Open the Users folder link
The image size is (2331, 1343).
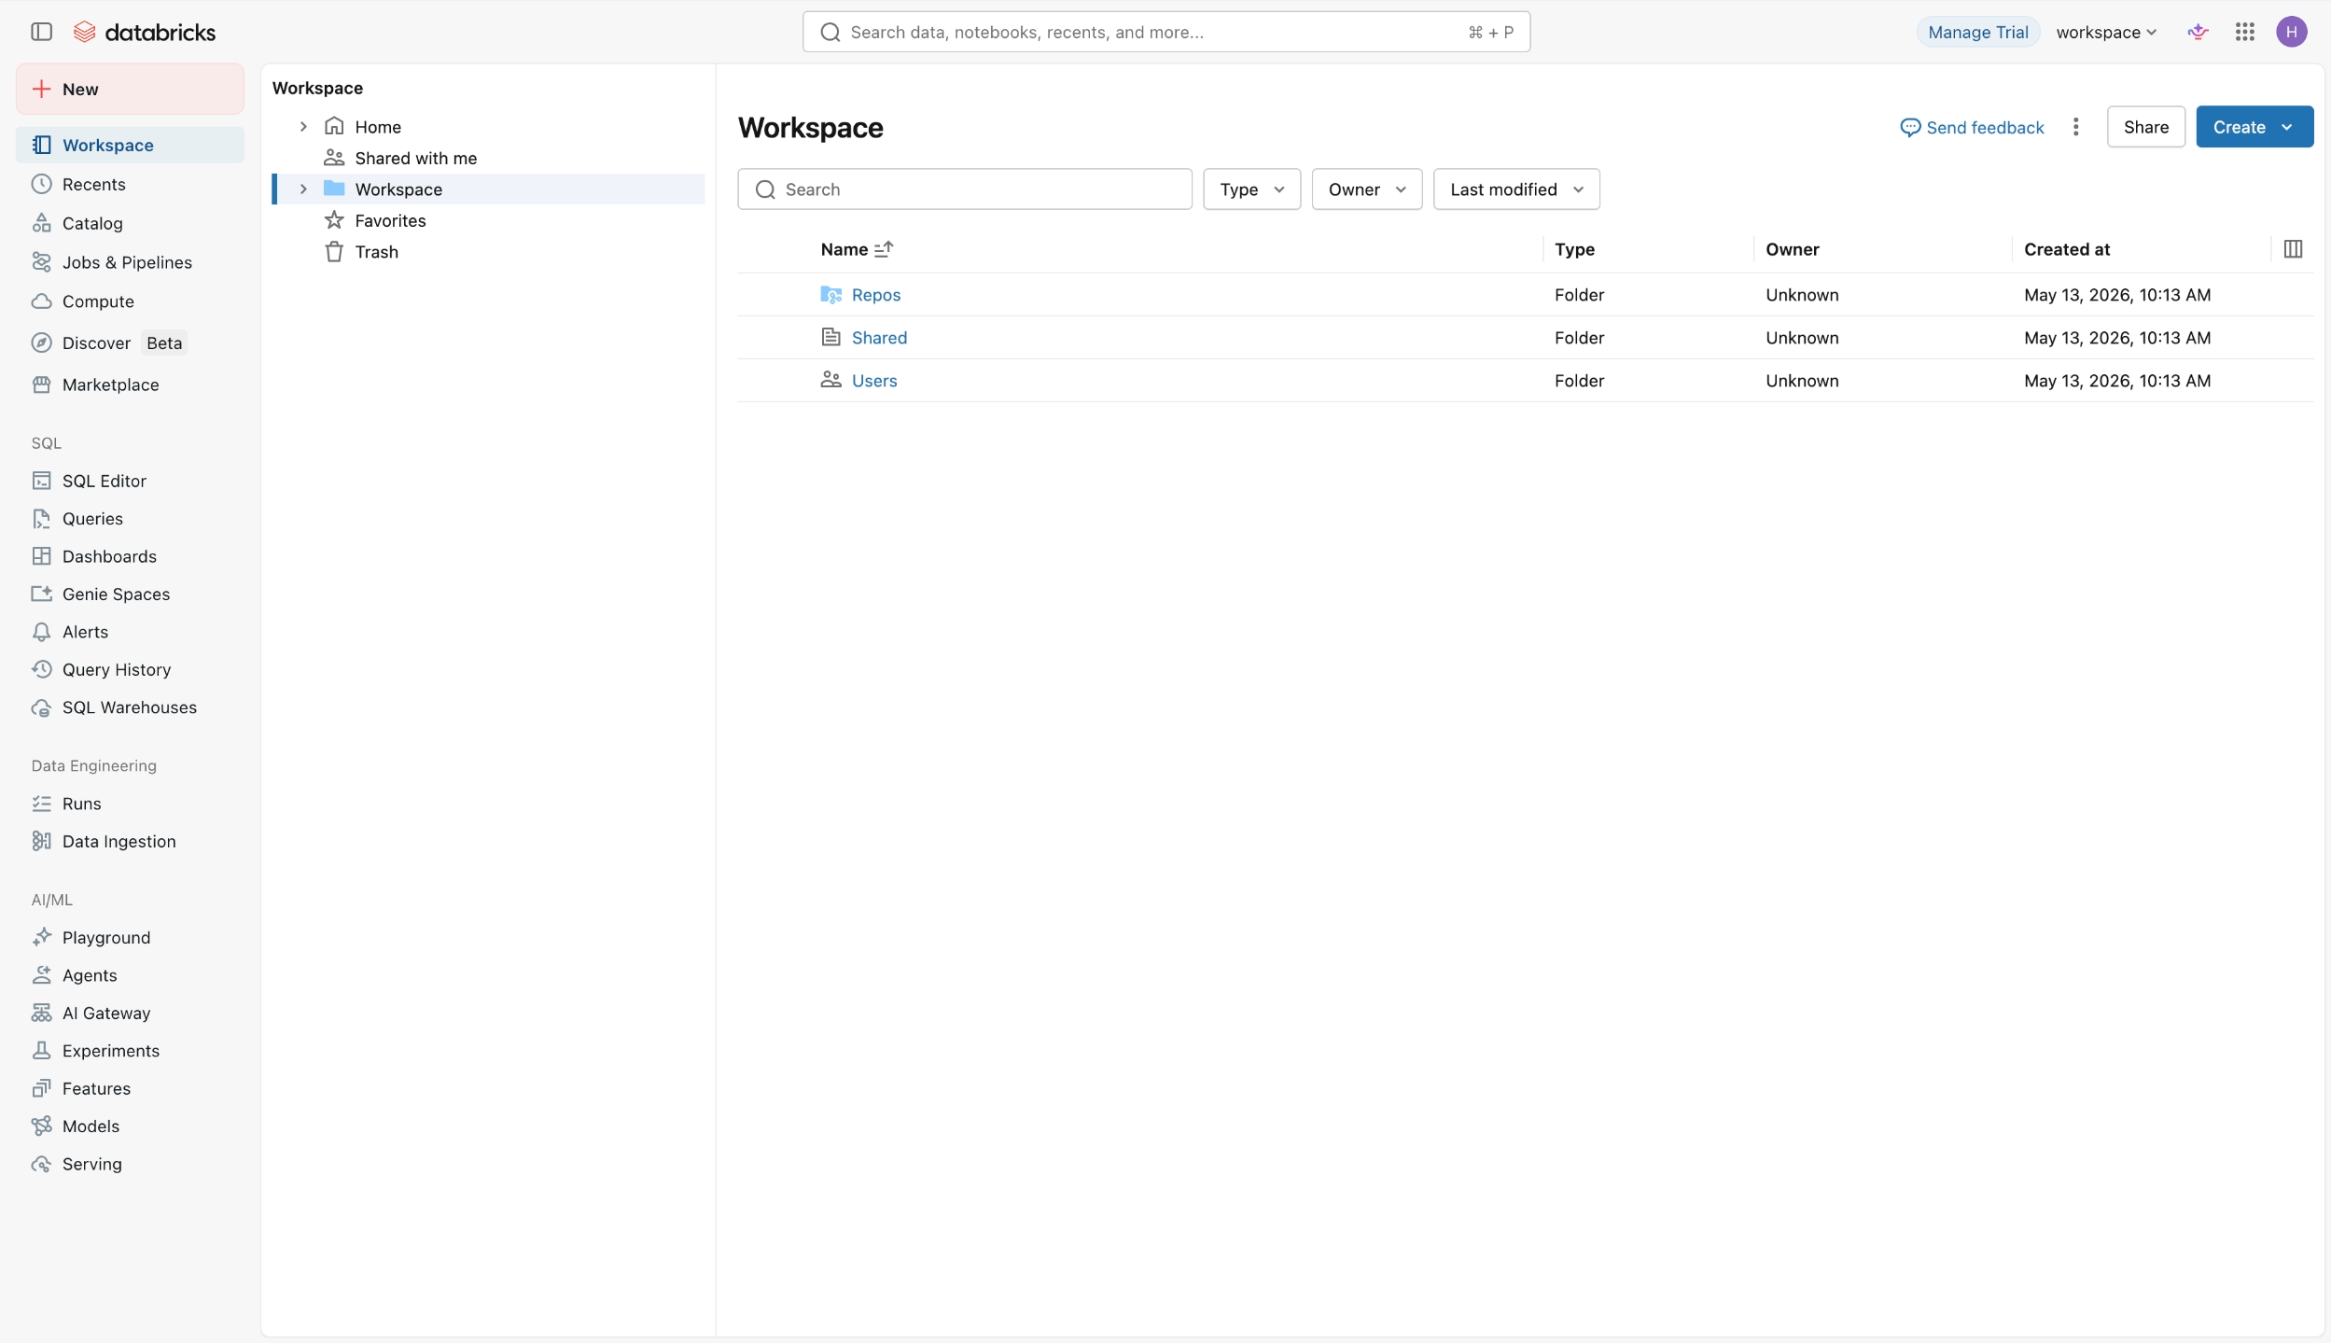point(873,381)
